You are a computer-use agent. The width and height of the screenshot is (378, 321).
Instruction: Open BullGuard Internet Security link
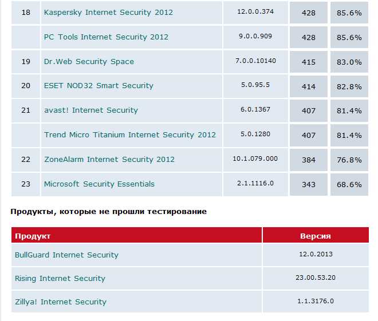pyautogui.click(x=66, y=255)
